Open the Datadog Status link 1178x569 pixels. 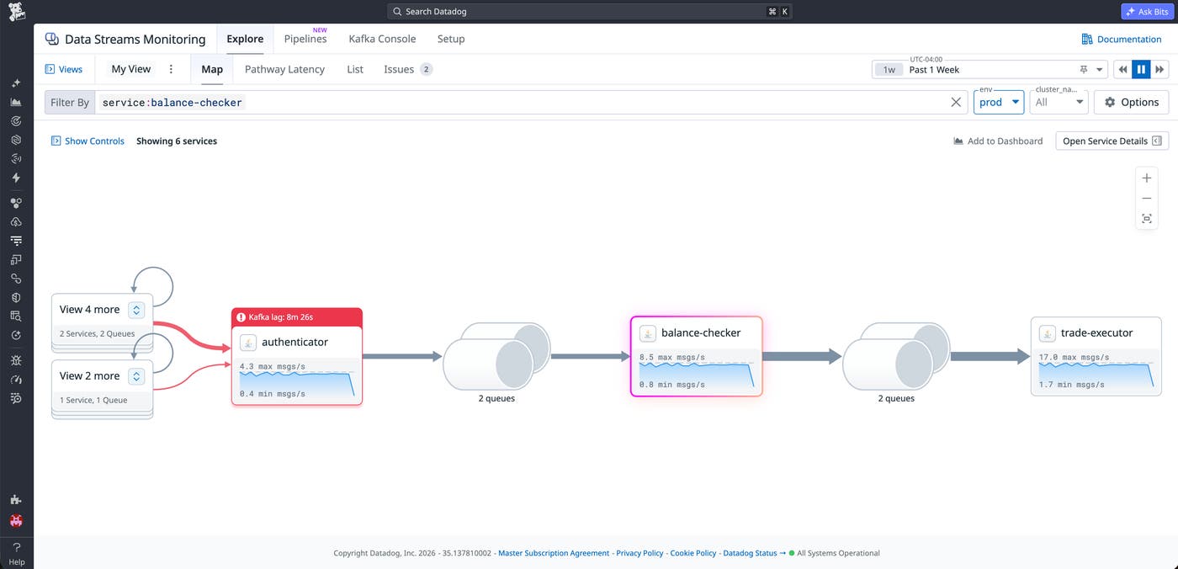(754, 553)
